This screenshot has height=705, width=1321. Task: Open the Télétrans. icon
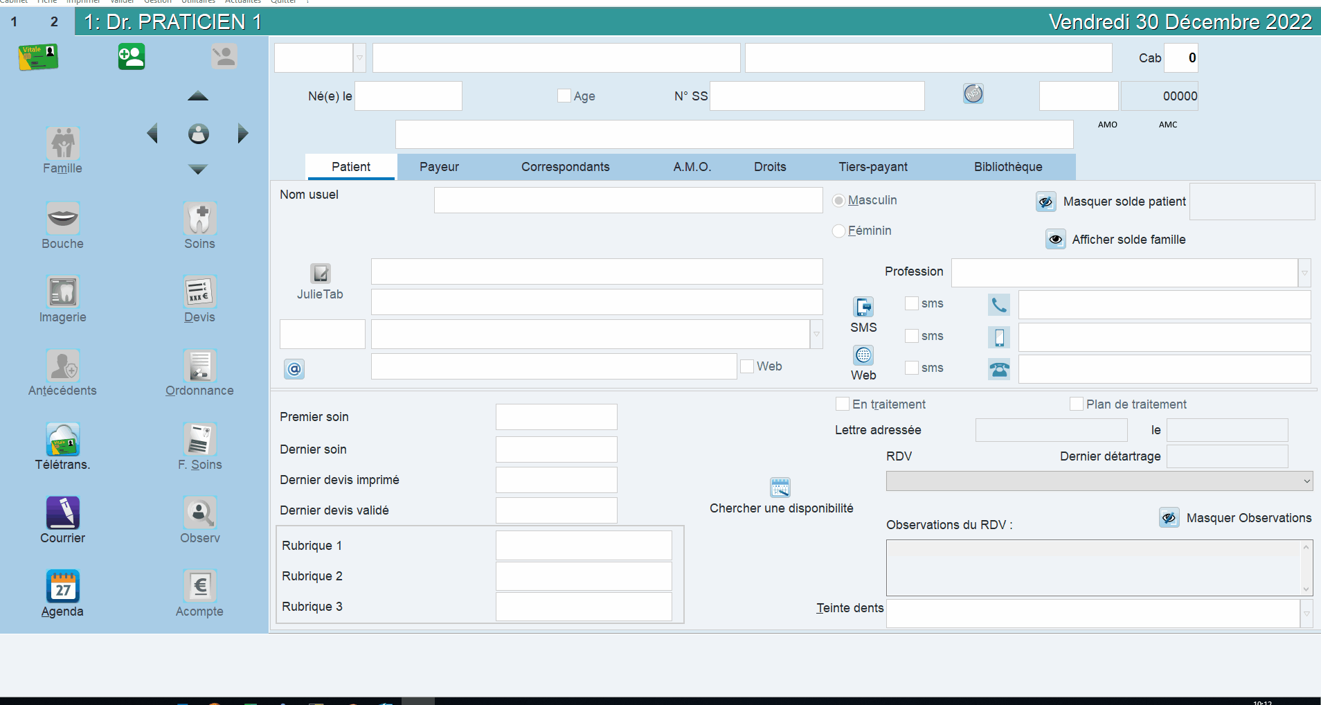click(63, 439)
